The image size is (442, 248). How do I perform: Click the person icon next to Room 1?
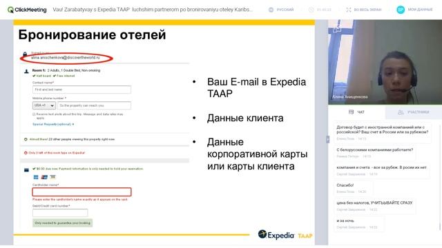pos(26,72)
